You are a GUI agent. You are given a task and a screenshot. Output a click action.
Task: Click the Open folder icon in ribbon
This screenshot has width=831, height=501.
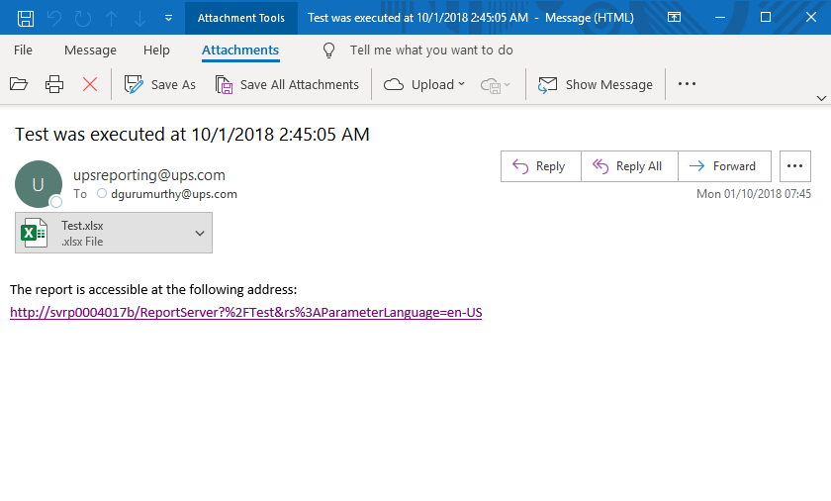pos(19,85)
